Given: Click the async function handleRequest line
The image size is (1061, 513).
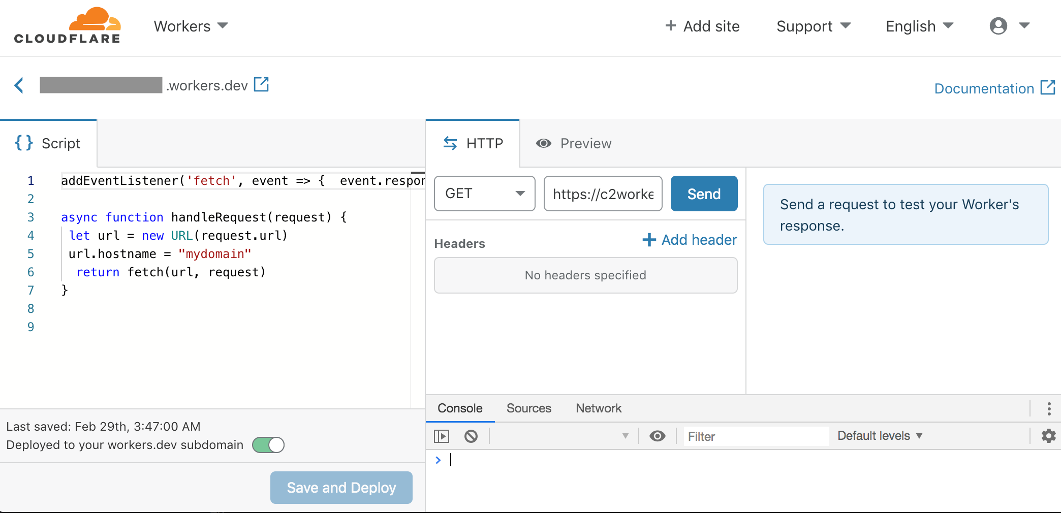Looking at the screenshot, I should (204, 217).
